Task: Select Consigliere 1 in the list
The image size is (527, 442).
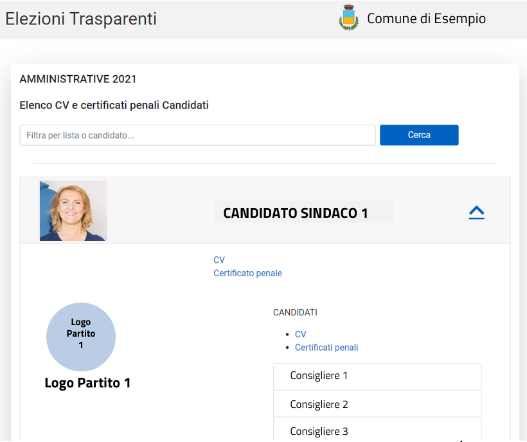Action: (377, 376)
